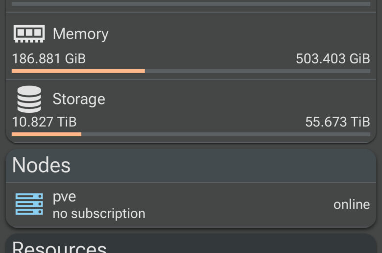Select the Memory section label
Screen dimensions: 382x253
80,34
